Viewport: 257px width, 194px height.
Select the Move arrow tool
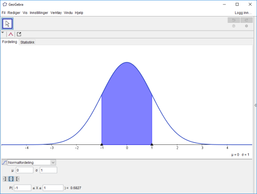coord(7,24)
